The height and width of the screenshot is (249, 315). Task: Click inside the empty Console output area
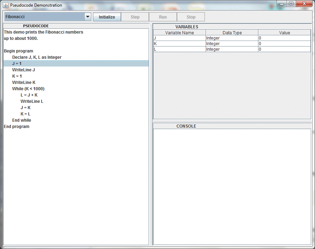click(x=232, y=185)
